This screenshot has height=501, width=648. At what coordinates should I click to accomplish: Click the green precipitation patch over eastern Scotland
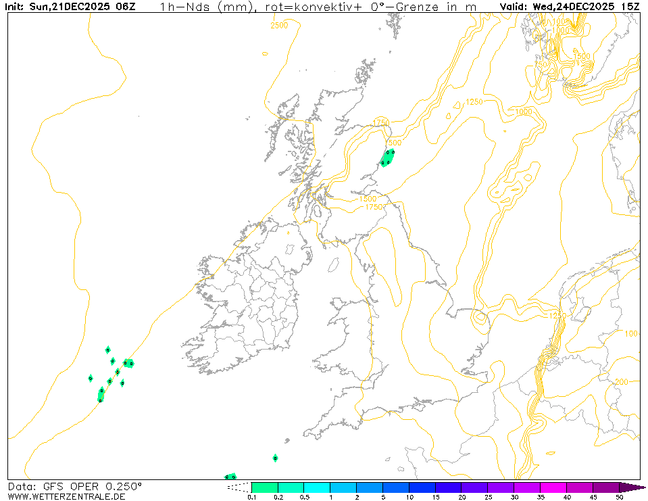pos(388,158)
